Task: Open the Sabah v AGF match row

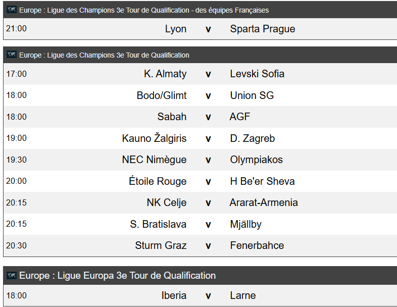Action: pyautogui.click(x=201, y=117)
